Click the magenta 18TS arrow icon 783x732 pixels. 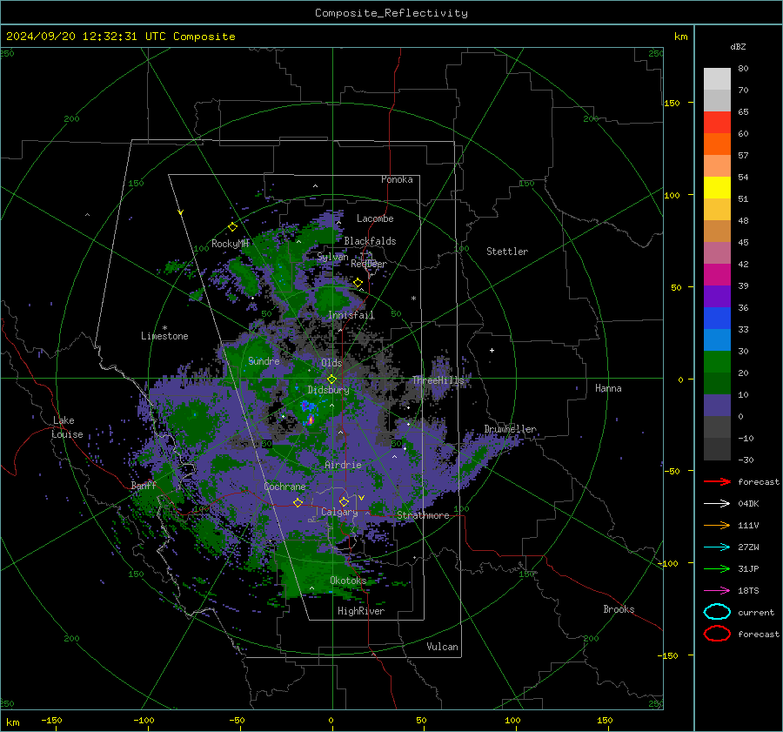(x=717, y=591)
